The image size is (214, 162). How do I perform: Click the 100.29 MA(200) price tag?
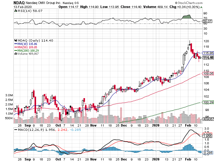pos(208,102)
